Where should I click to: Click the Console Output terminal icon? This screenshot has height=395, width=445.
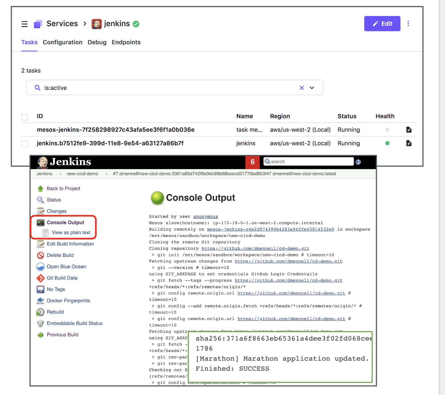41,223
